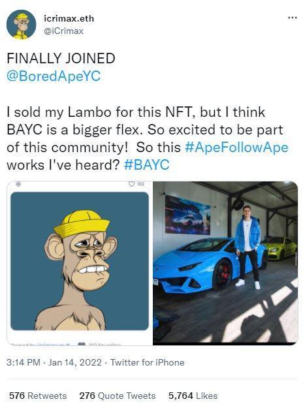This screenshot has width=303, height=408.
Task: Click the yellow-hat ape in the NFT
Action: pyautogui.click(x=78, y=271)
